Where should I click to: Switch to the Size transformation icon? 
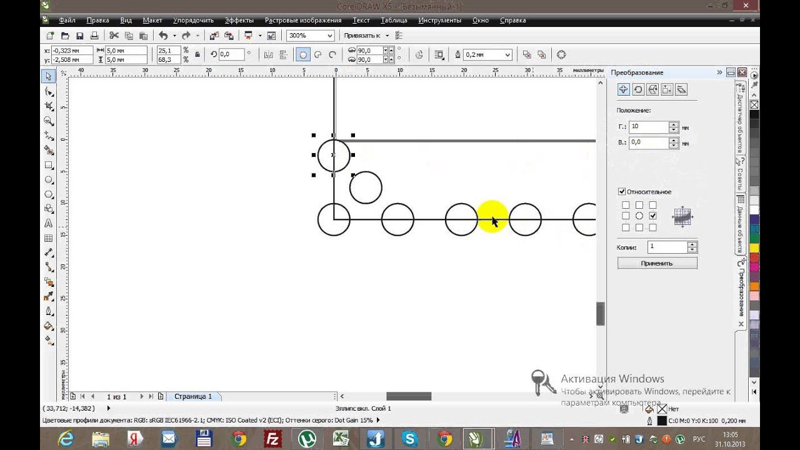tap(667, 89)
